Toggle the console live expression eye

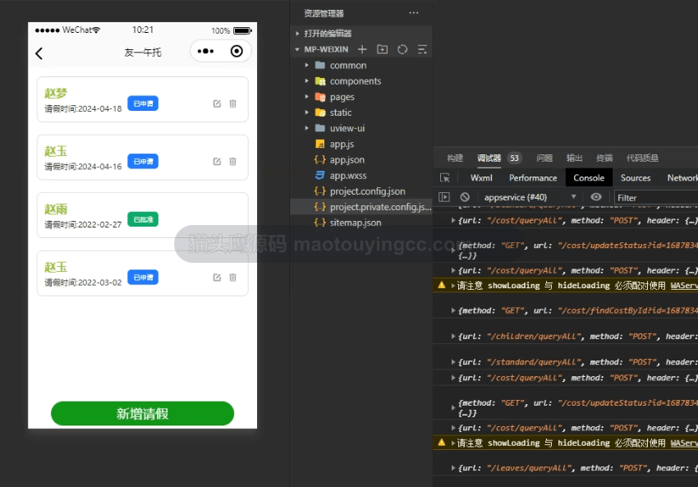click(x=596, y=197)
